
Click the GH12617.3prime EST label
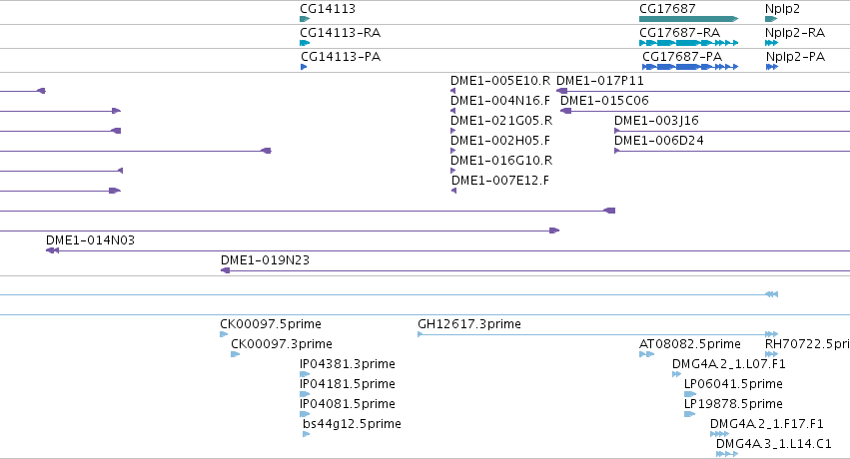(469, 323)
